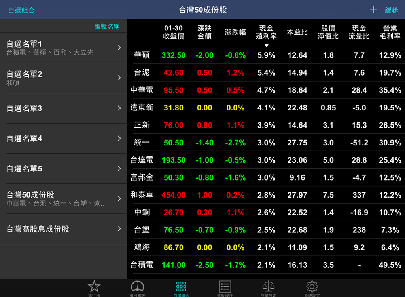Sort by the 營業毛利率 column header

pyautogui.click(x=390, y=32)
